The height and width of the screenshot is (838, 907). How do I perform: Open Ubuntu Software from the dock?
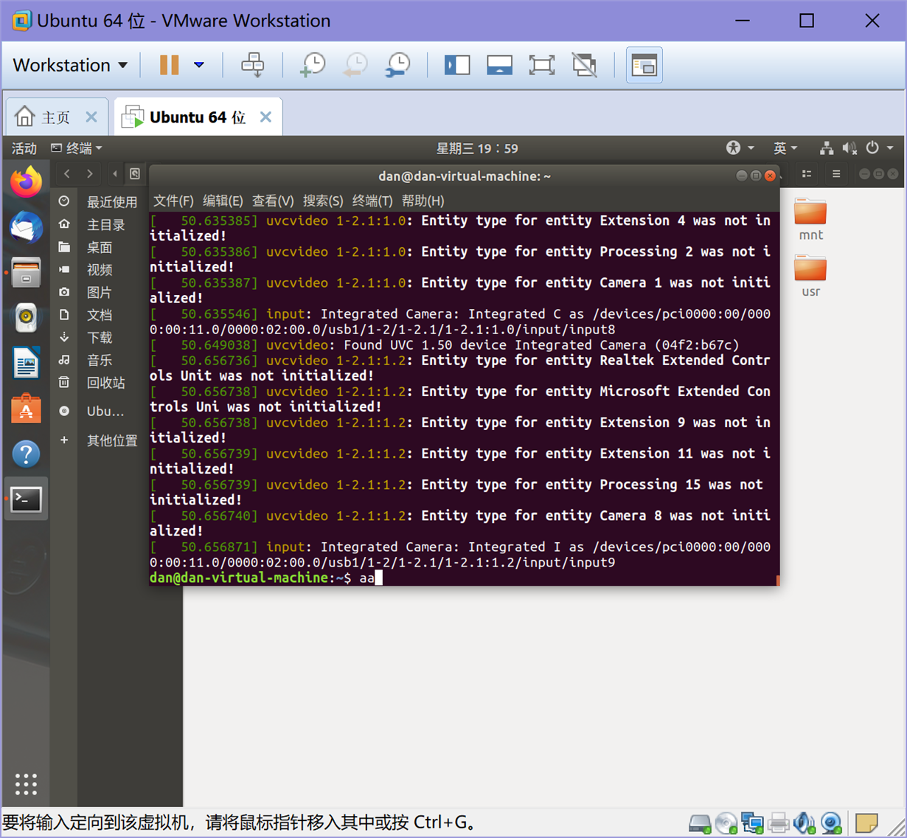click(26, 409)
